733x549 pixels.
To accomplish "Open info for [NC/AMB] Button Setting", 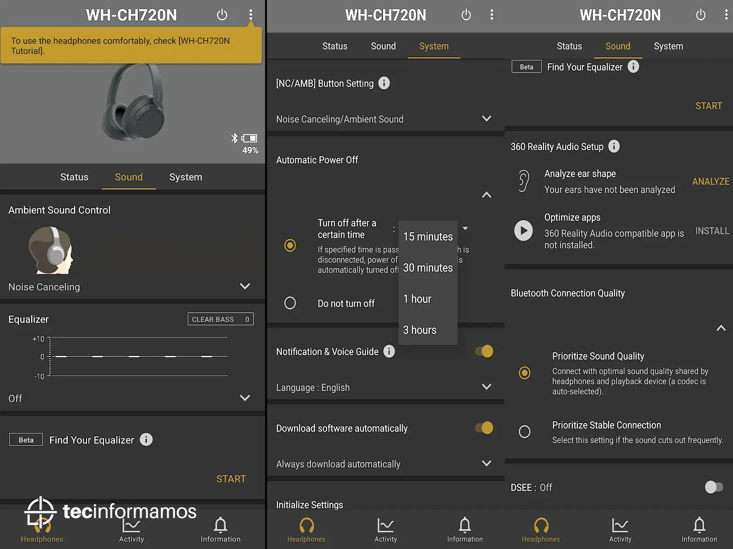I will [x=384, y=83].
